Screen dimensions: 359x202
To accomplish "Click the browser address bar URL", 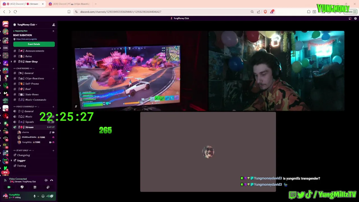I will pos(121,12).
